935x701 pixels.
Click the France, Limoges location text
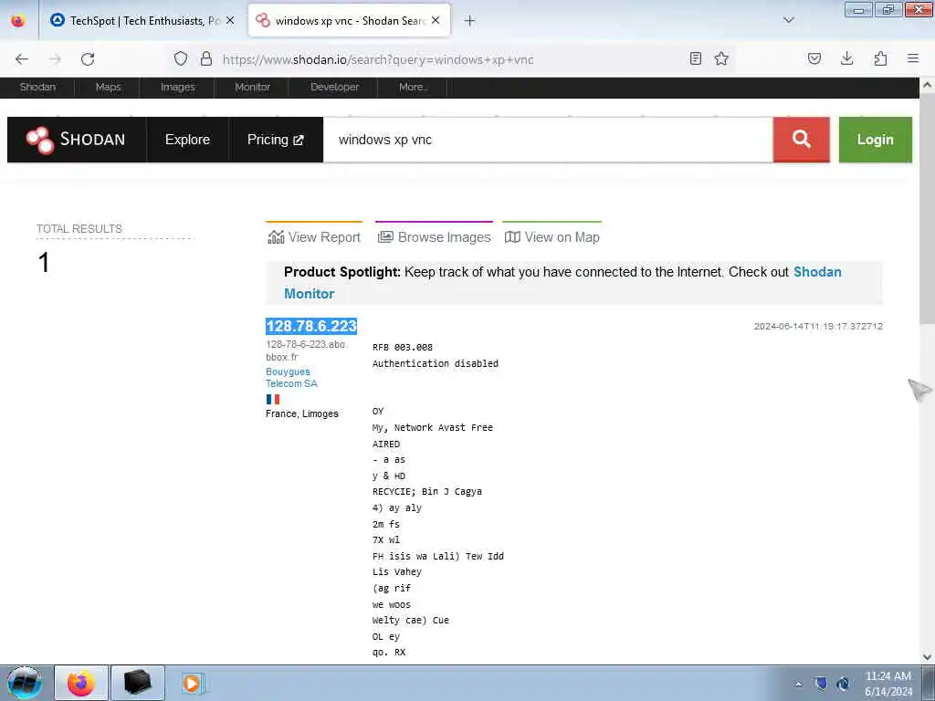pyautogui.click(x=301, y=413)
